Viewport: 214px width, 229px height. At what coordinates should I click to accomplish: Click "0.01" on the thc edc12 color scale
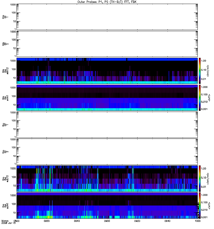(x=203, y=187)
